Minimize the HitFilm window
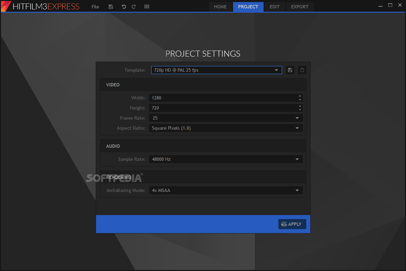Viewport: 406px width, 271px height. pyautogui.click(x=380, y=6)
